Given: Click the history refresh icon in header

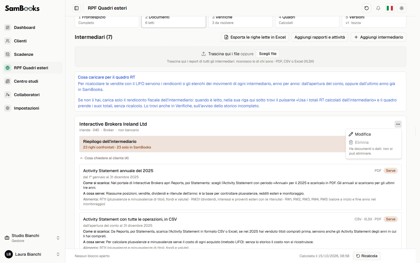Looking at the screenshot, I should pos(367,8).
